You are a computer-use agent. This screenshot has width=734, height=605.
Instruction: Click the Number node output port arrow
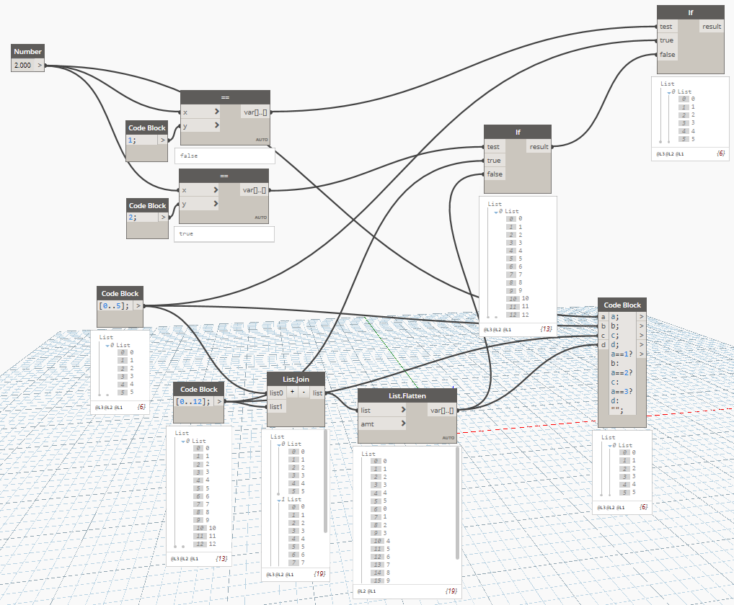point(40,65)
